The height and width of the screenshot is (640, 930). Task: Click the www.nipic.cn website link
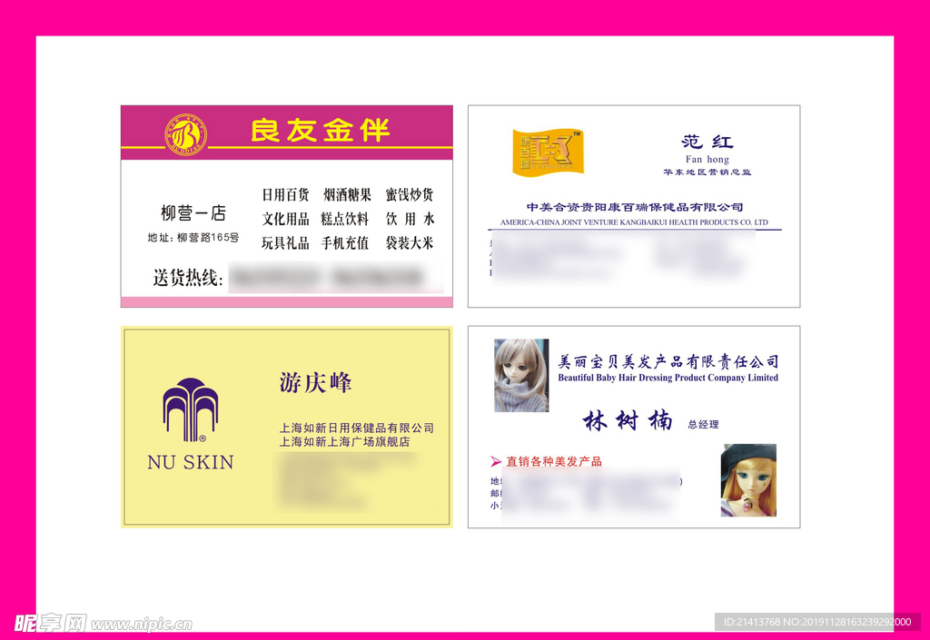142,625
